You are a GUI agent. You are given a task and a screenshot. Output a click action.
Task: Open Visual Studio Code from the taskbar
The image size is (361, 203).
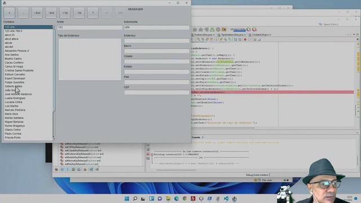coord(226,198)
